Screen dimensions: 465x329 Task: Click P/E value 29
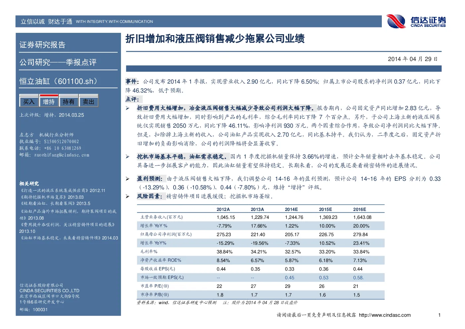(x=287, y=286)
